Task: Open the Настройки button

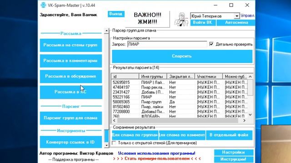Action: click(x=233, y=153)
